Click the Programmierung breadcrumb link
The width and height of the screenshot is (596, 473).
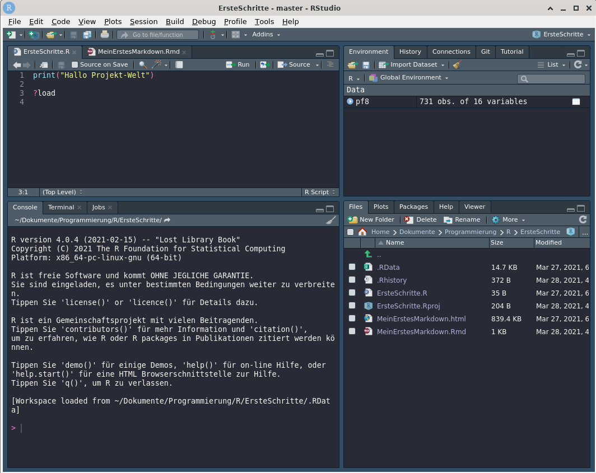coord(470,232)
